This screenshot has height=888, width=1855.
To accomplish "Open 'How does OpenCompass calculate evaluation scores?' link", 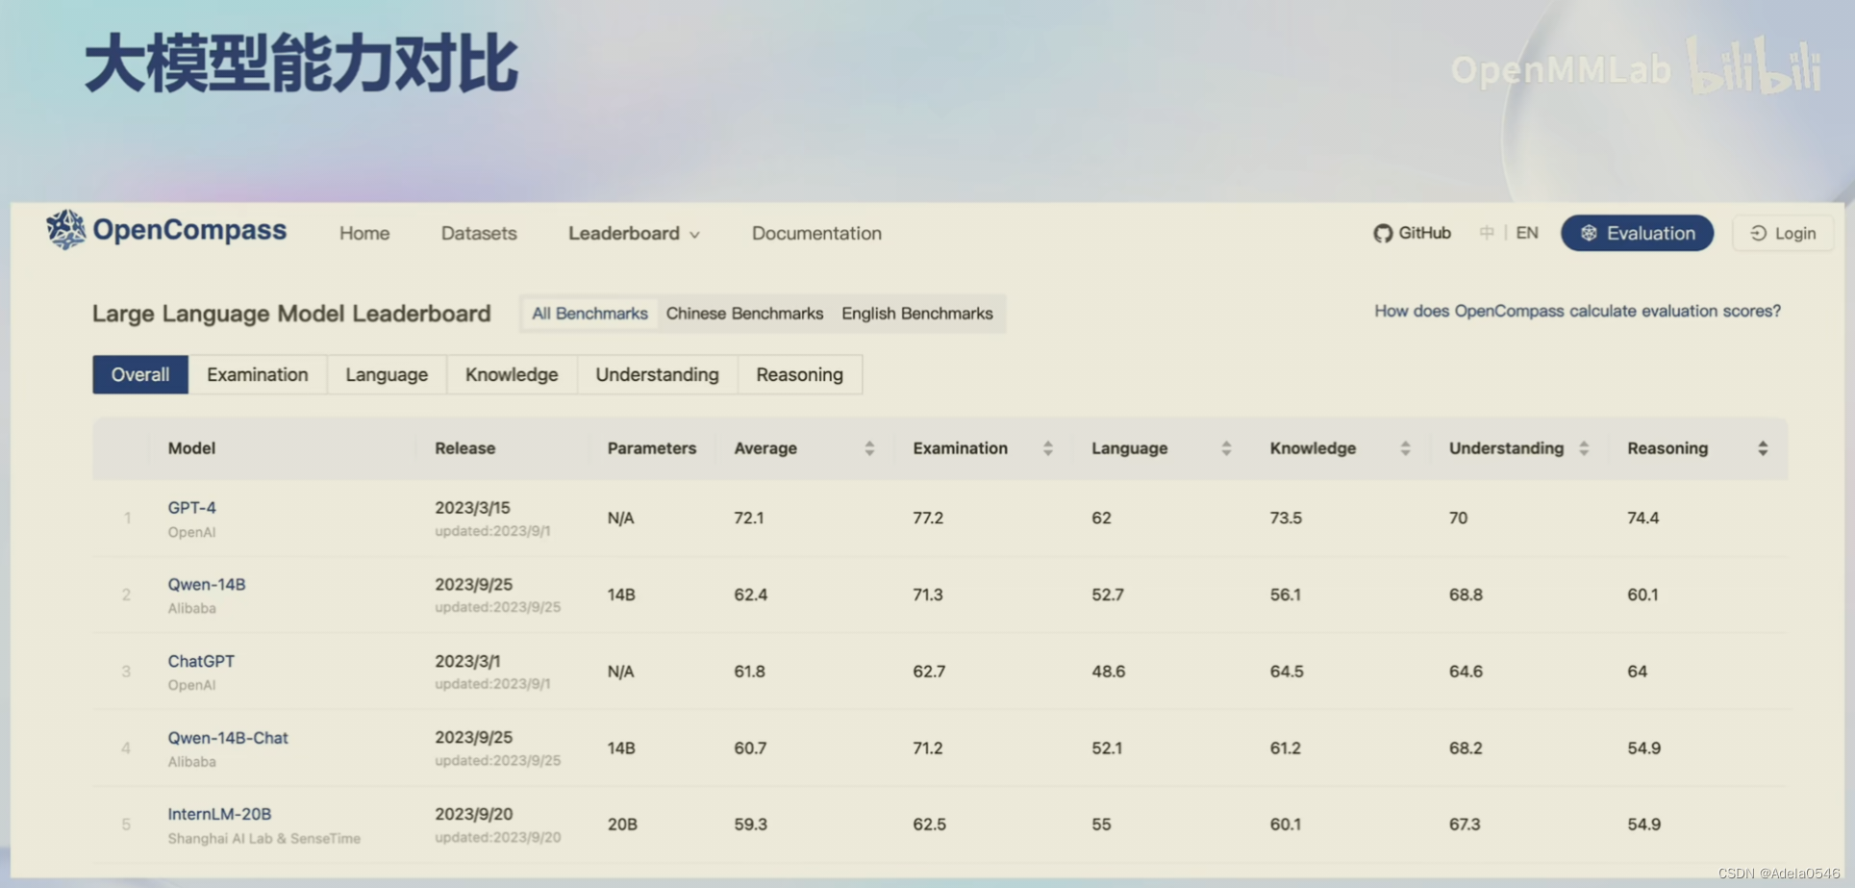I will pyautogui.click(x=1577, y=311).
